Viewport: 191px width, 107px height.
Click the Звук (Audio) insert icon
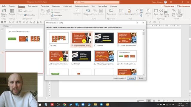coord(161,11)
